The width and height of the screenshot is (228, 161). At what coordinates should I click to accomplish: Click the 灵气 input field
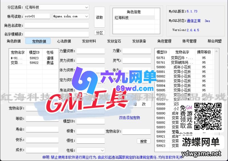[137, 61]
